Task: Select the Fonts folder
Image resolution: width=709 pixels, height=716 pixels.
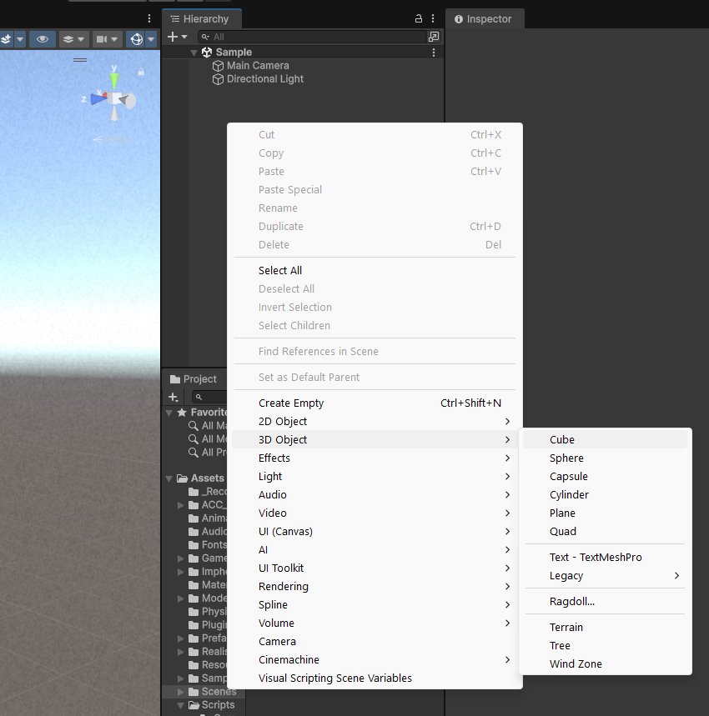Action: [x=208, y=545]
